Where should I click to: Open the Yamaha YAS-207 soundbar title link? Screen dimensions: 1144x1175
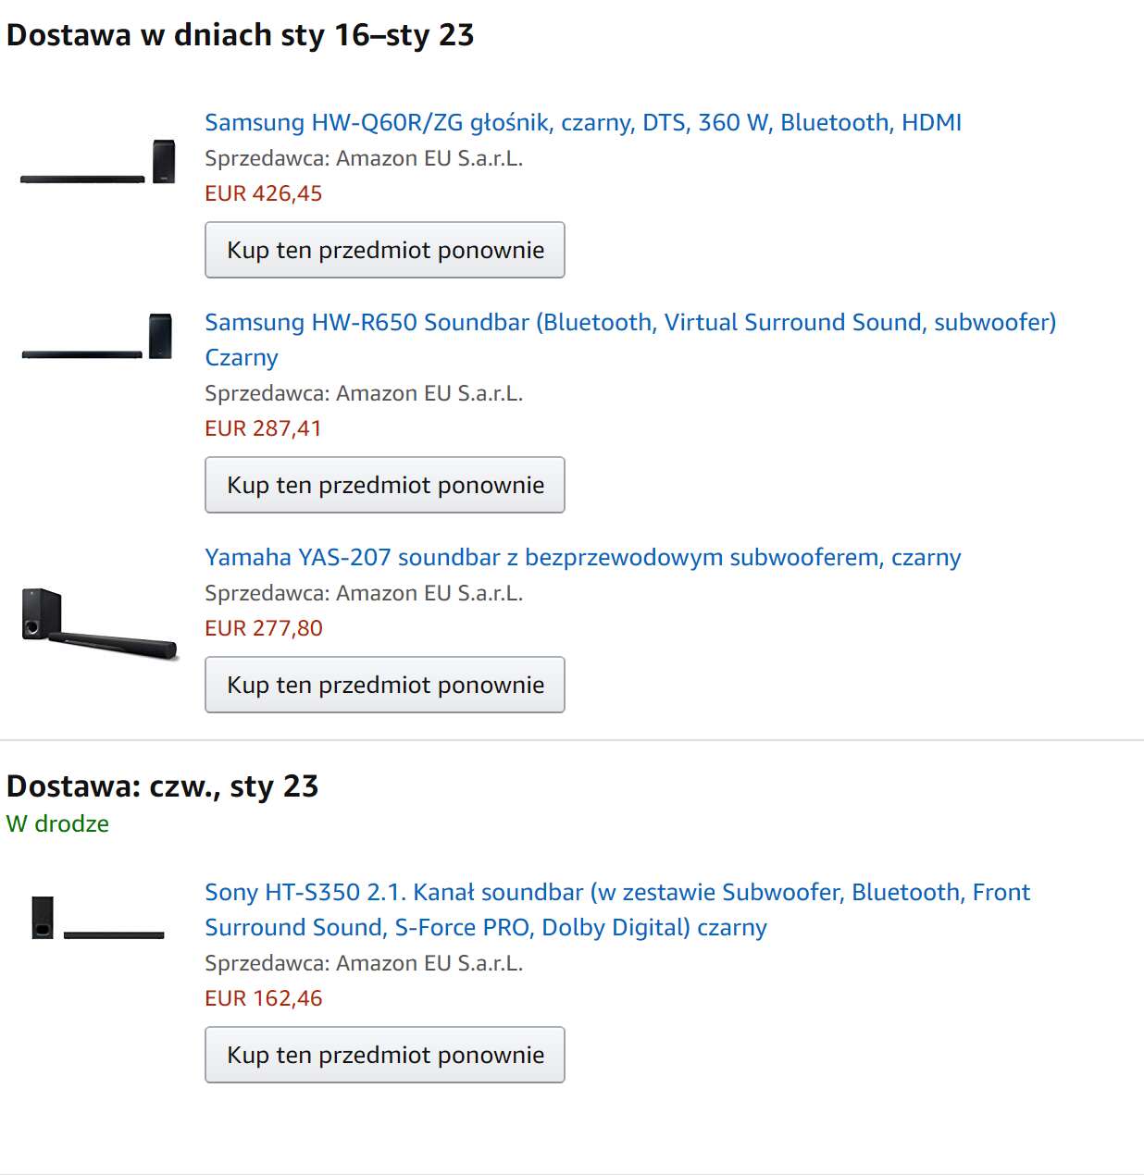tap(582, 557)
